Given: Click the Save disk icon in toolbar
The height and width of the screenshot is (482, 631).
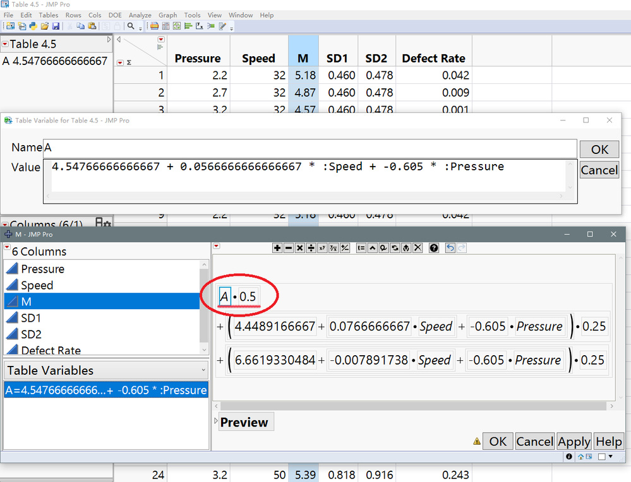Looking at the screenshot, I should click(56, 26).
